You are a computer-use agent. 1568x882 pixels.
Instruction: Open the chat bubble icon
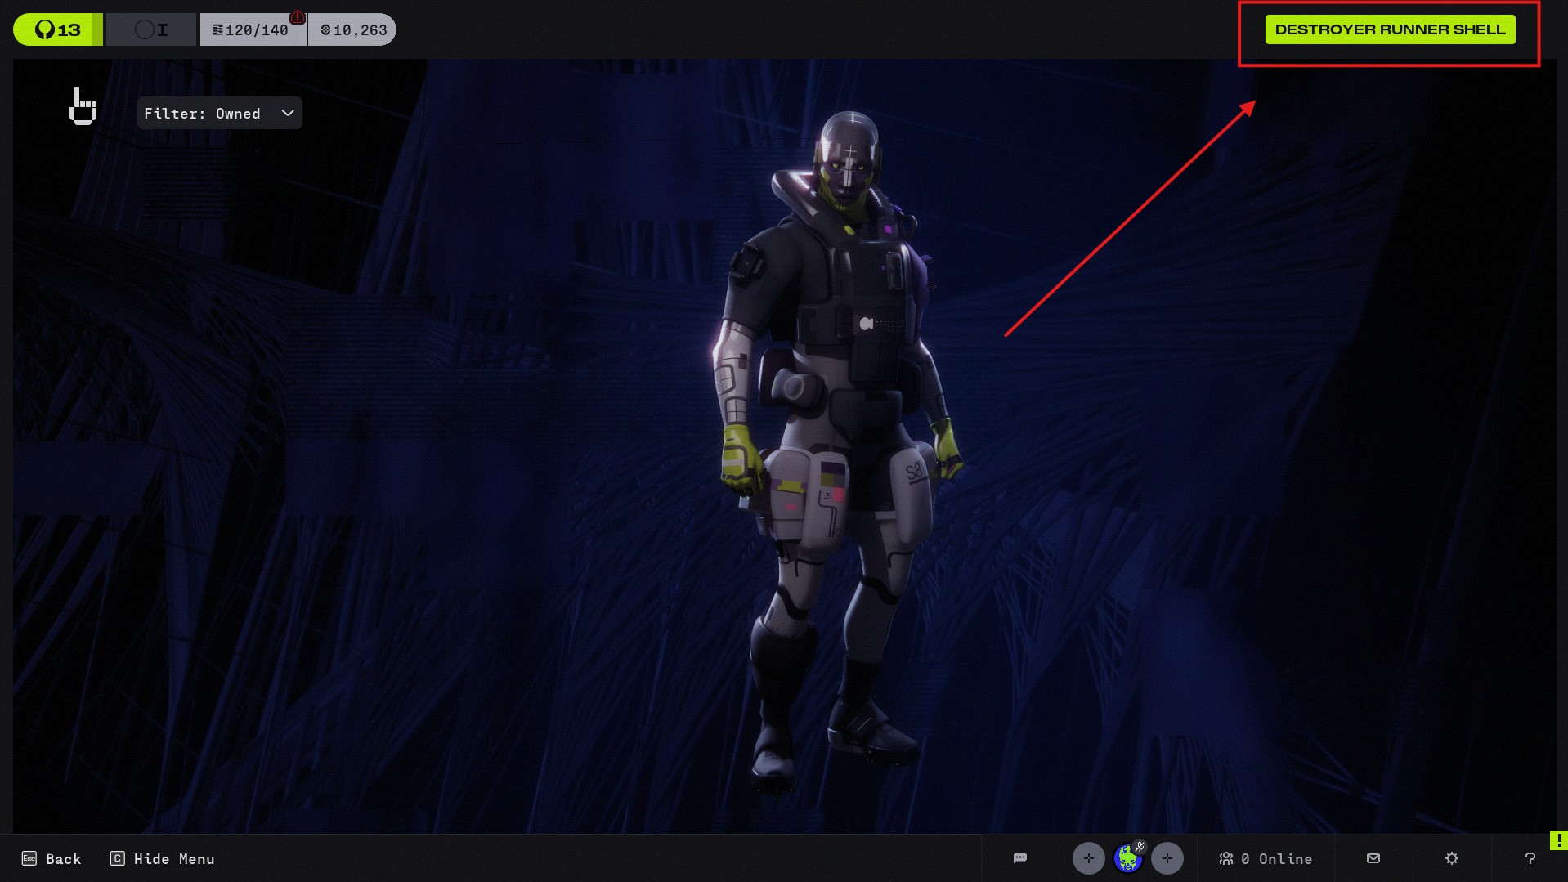[x=1019, y=858]
